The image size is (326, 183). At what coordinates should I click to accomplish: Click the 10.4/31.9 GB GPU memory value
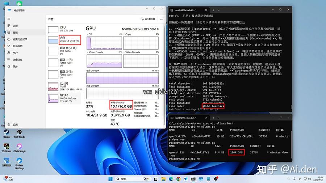[97, 115]
